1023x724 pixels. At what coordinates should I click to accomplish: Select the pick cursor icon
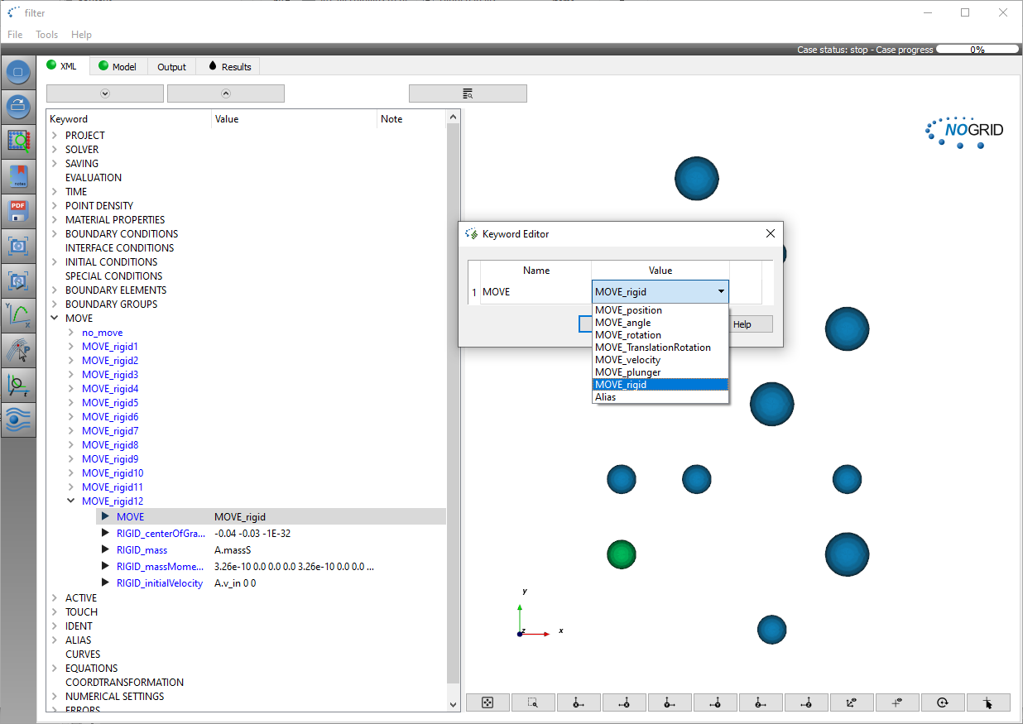pos(988,702)
